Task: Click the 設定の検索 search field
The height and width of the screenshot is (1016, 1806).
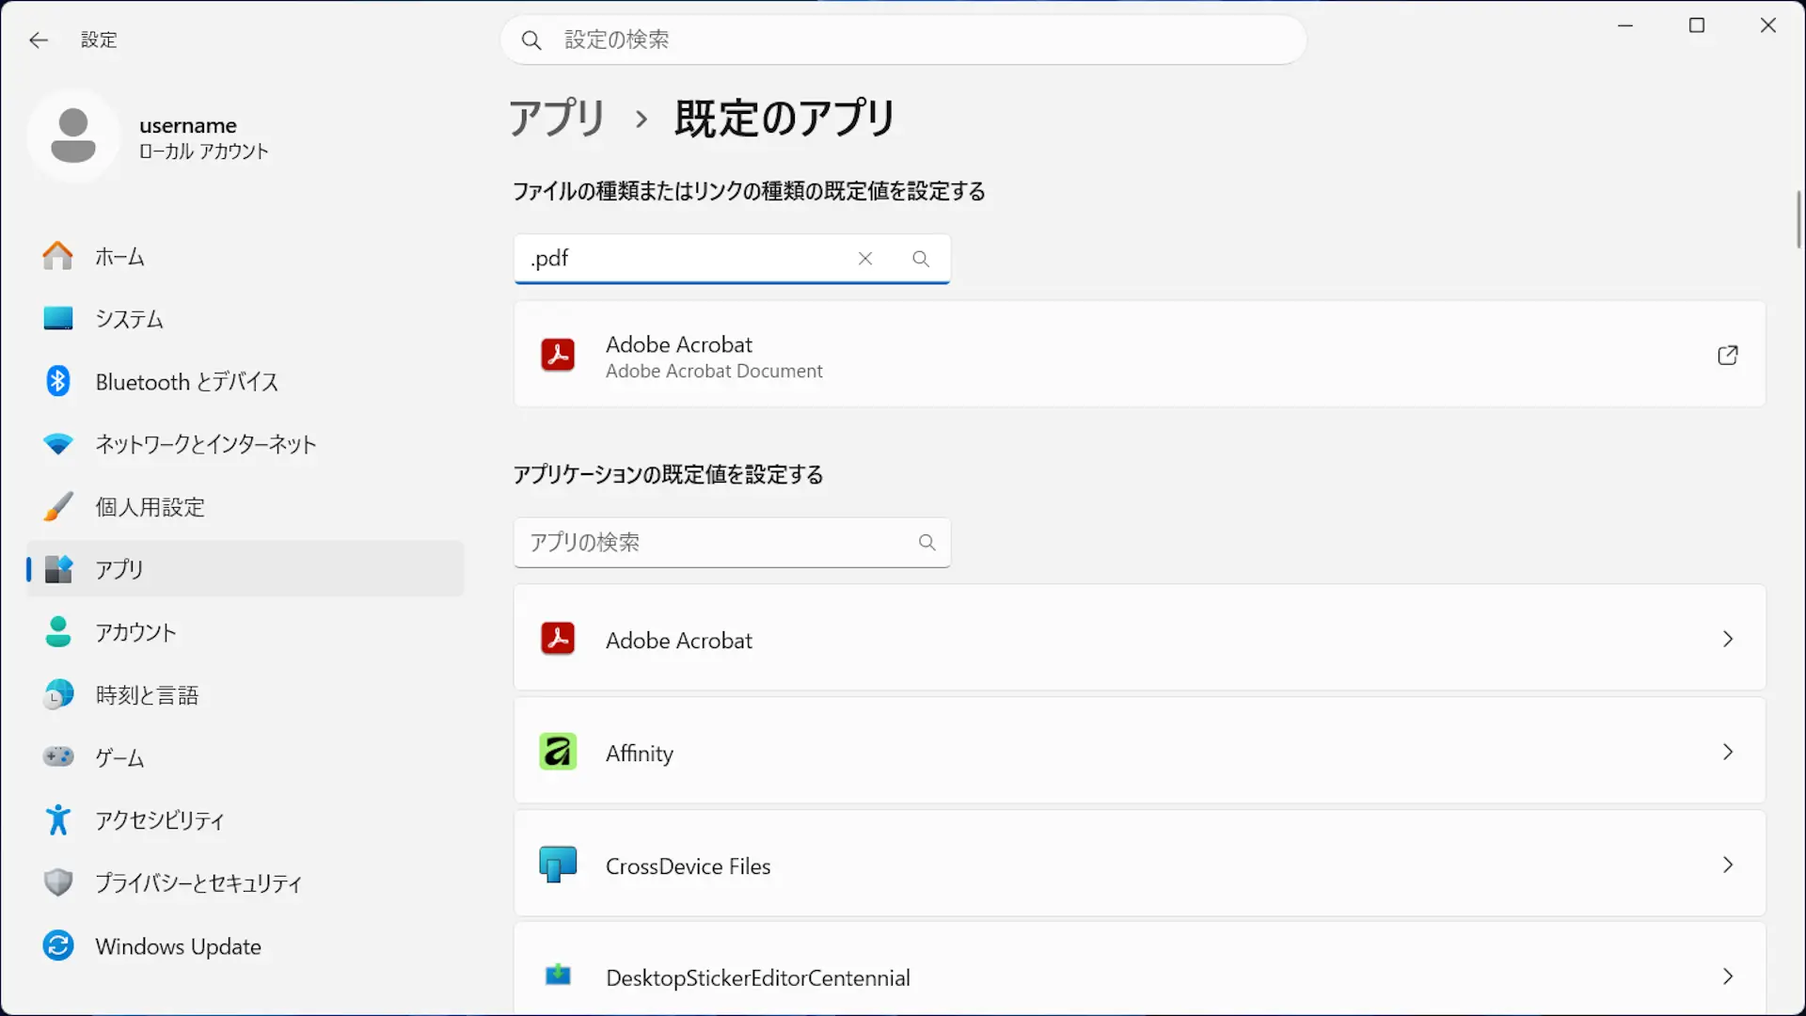Action: [x=903, y=40]
